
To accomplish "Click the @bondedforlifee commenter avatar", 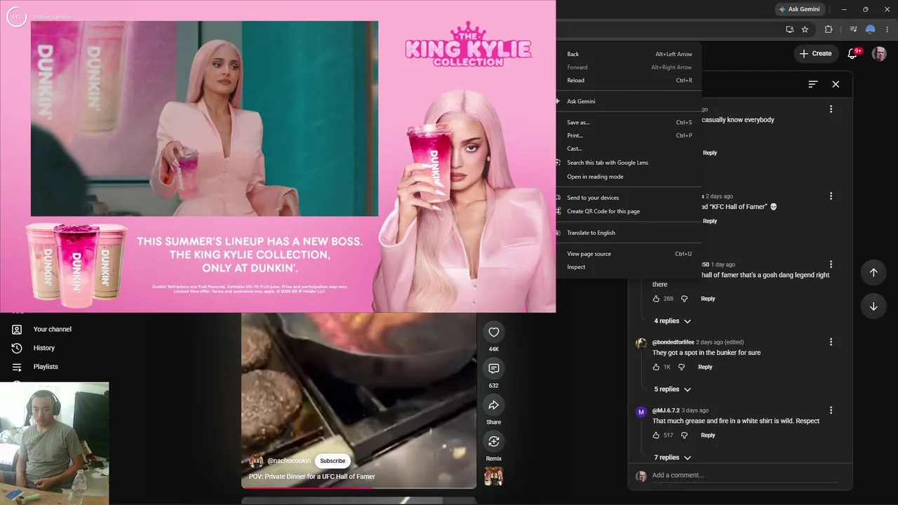I will pyautogui.click(x=641, y=344).
